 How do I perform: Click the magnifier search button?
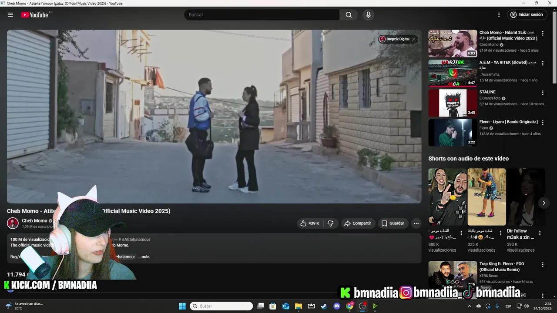pyautogui.click(x=349, y=15)
